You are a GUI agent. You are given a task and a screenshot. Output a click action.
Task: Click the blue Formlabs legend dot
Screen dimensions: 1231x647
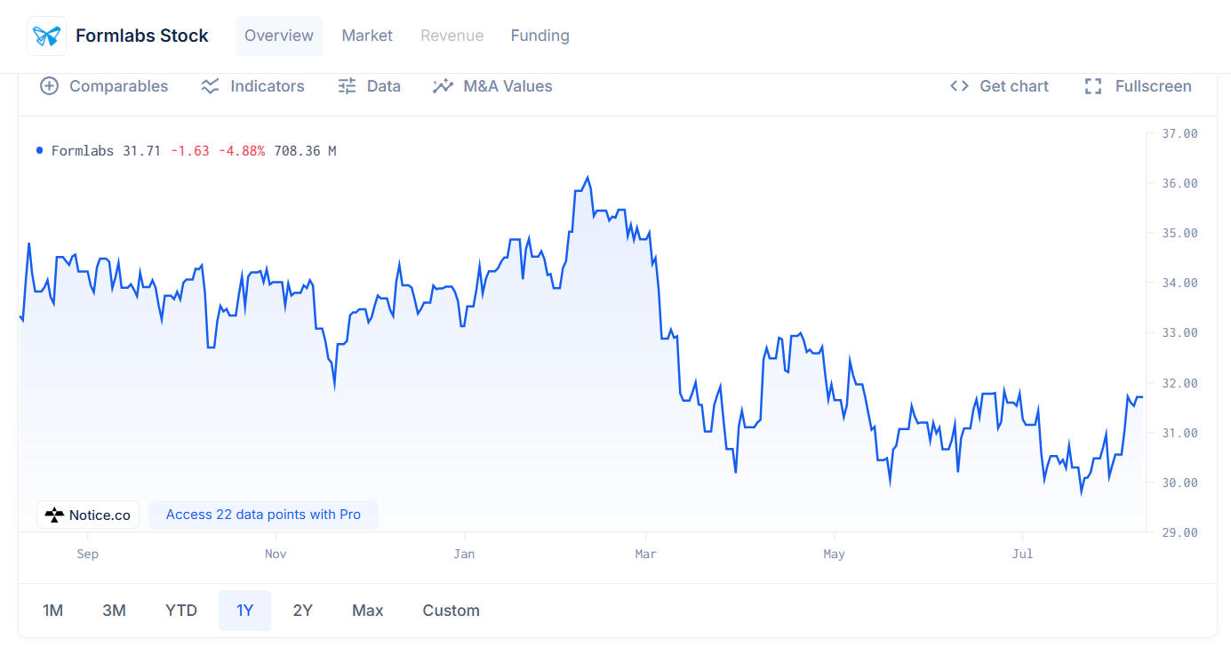coord(39,150)
